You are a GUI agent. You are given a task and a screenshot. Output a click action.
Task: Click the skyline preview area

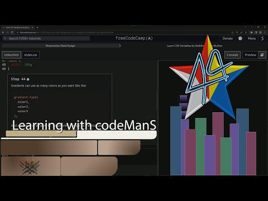coord(213,118)
